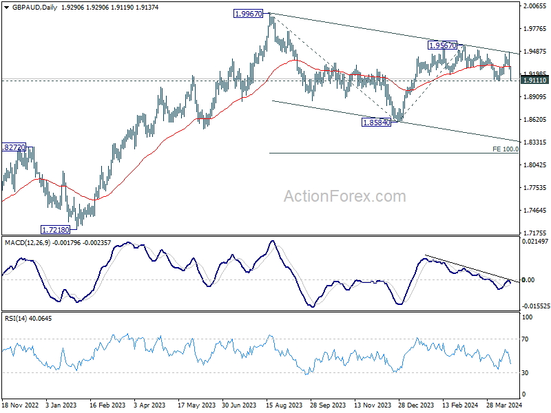Select the GBPAUD,Daily chart title
551x413 pixels.
click(34, 8)
